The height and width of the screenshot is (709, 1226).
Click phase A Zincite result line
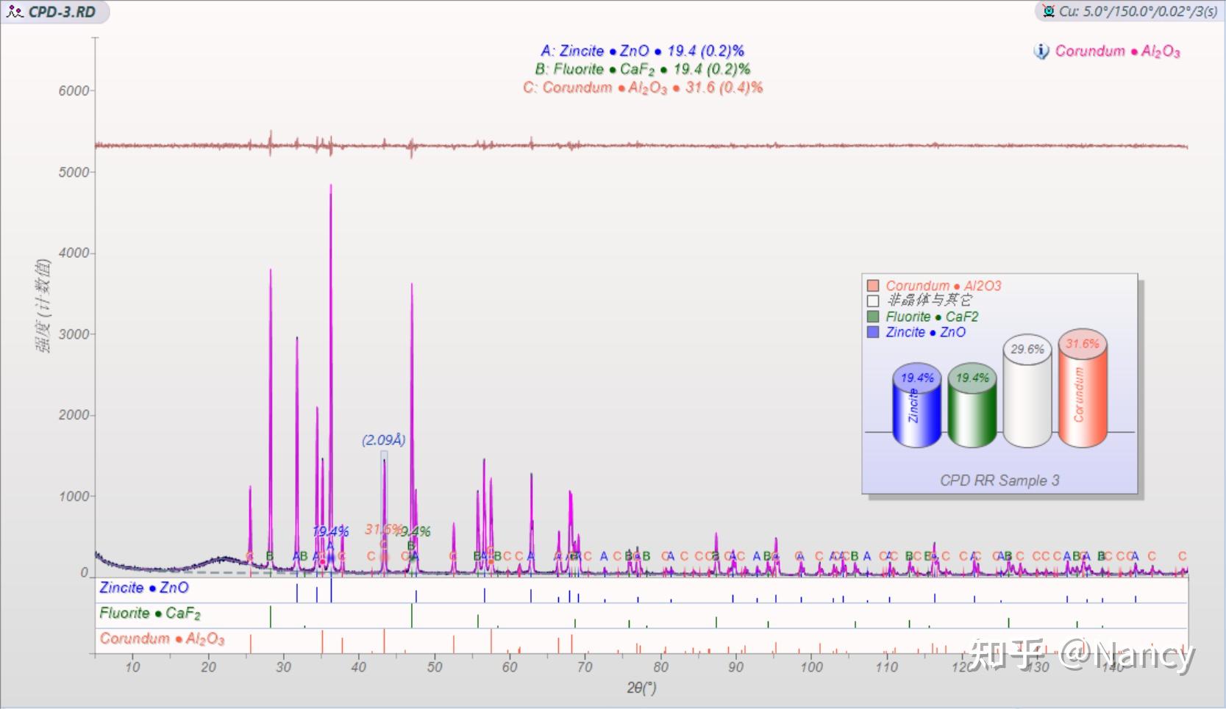tap(643, 51)
